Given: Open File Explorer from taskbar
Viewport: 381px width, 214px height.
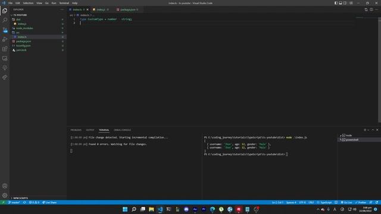Looking at the screenshot, I should tap(151, 209).
